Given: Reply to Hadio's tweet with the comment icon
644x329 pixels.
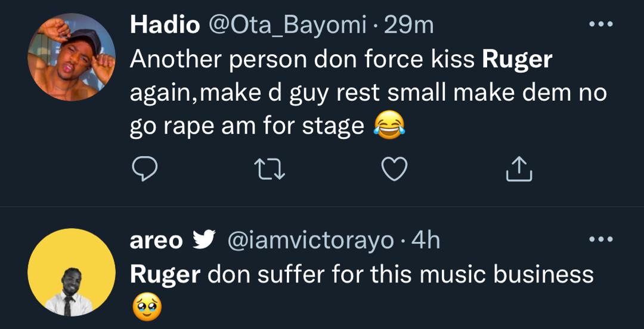Looking at the screenshot, I should (x=144, y=169).
